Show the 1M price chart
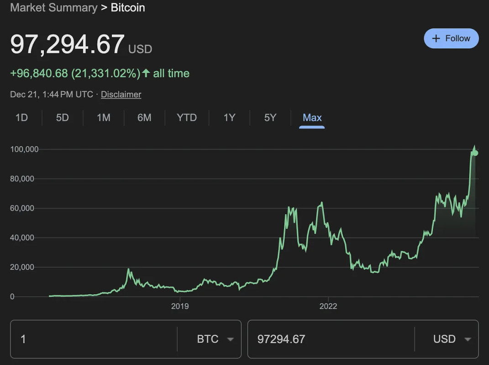 click(x=104, y=118)
